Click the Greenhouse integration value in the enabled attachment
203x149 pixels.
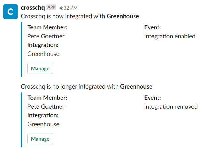[x=43, y=54]
